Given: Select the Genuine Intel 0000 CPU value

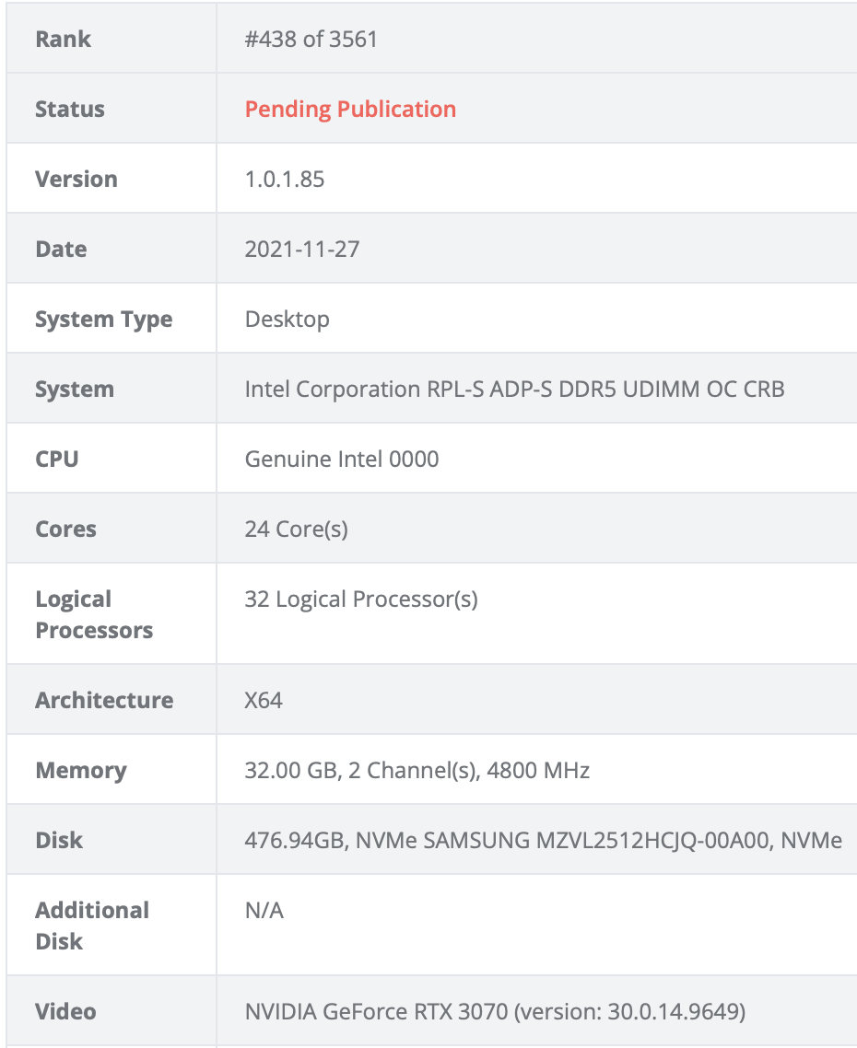Looking at the screenshot, I should [342, 459].
